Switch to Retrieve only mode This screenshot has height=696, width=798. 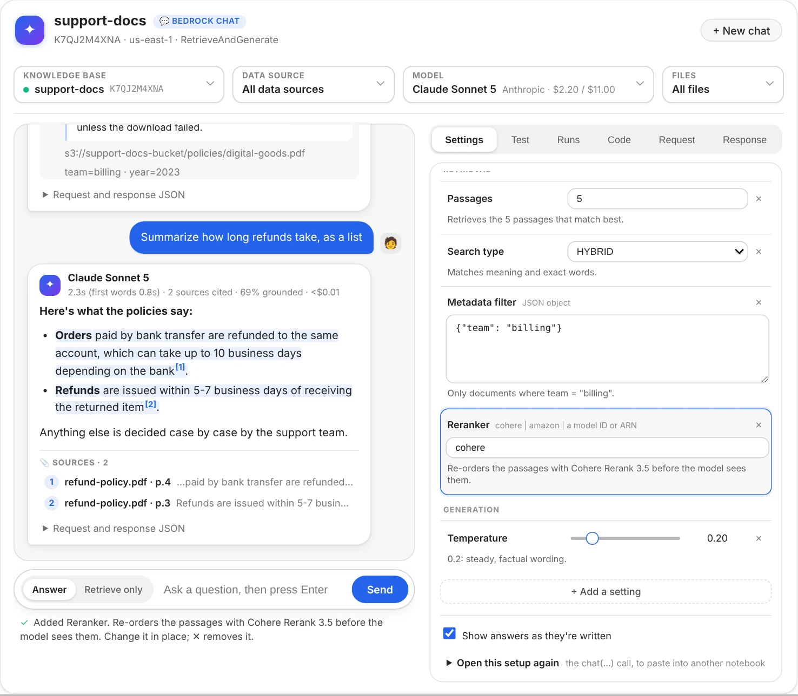point(114,590)
